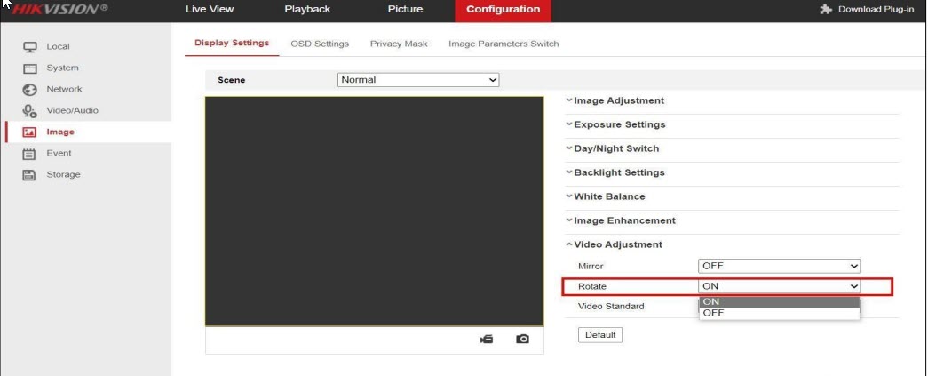Click the Storage disk icon
This screenshot has height=376, width=928.
point(28,174)
